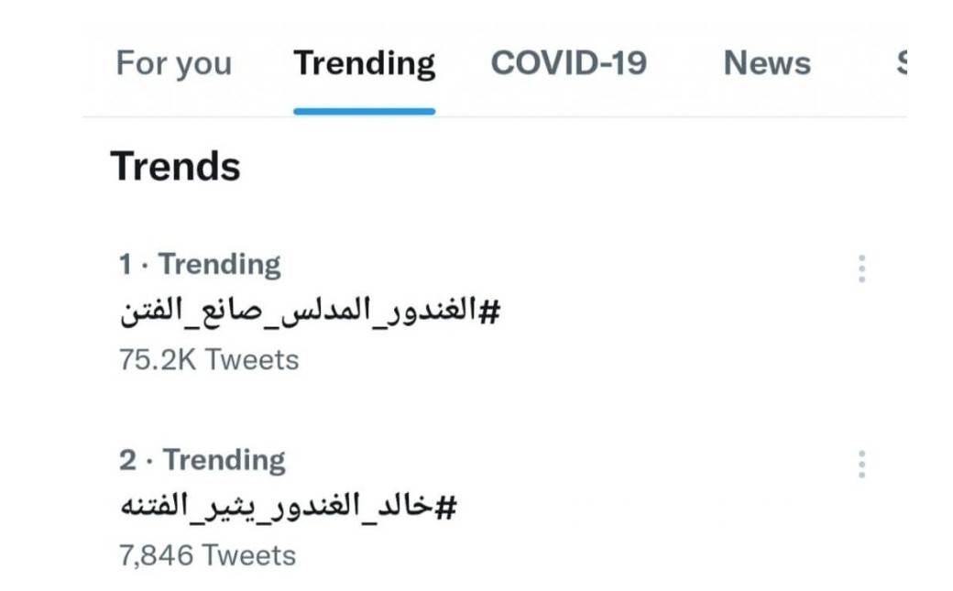Click the 75.2K Tweets count
Image resolution: width=953 pixels, height=591 pixels.
click(x=208, y=360)
